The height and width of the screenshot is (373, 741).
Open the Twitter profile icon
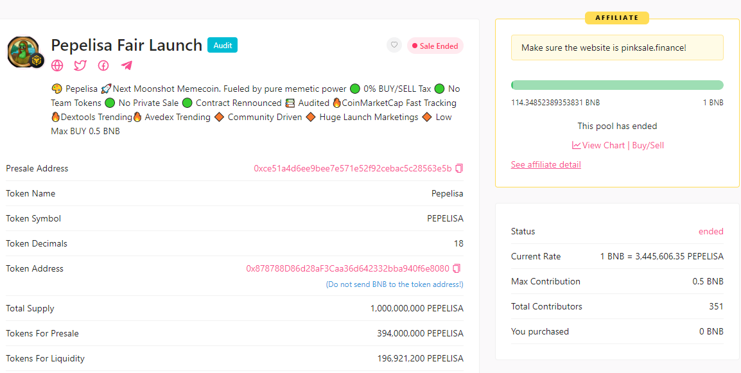pyautogui.click(x=80, y=65)
